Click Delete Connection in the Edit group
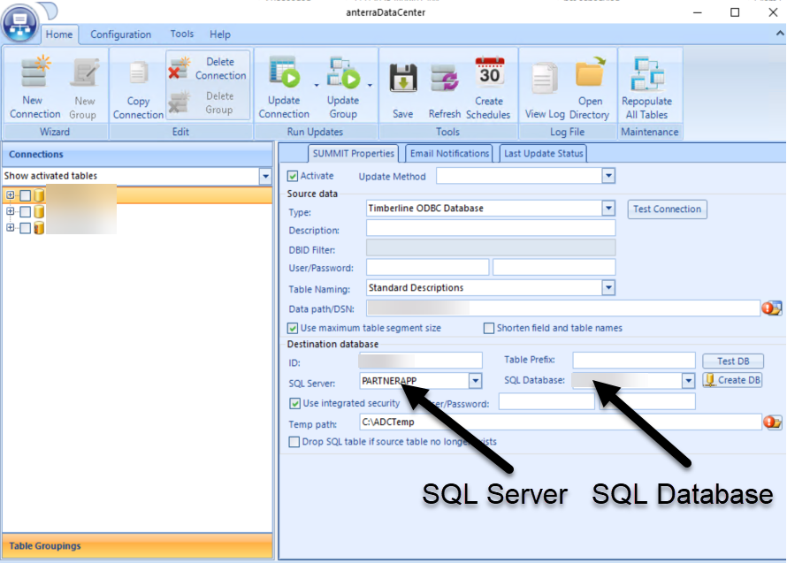 pyautogui.click(x=208, y=69)
